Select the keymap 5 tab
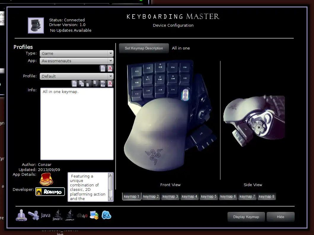The image size is (314, 235). (x=209, y=196)
